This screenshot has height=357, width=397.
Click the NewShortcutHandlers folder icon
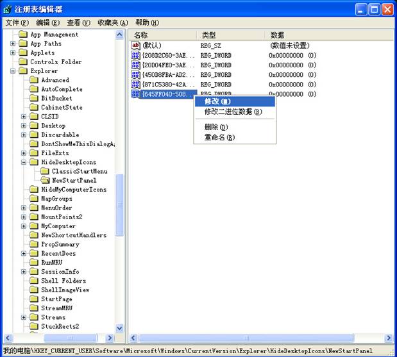click(x=34, y=235)
